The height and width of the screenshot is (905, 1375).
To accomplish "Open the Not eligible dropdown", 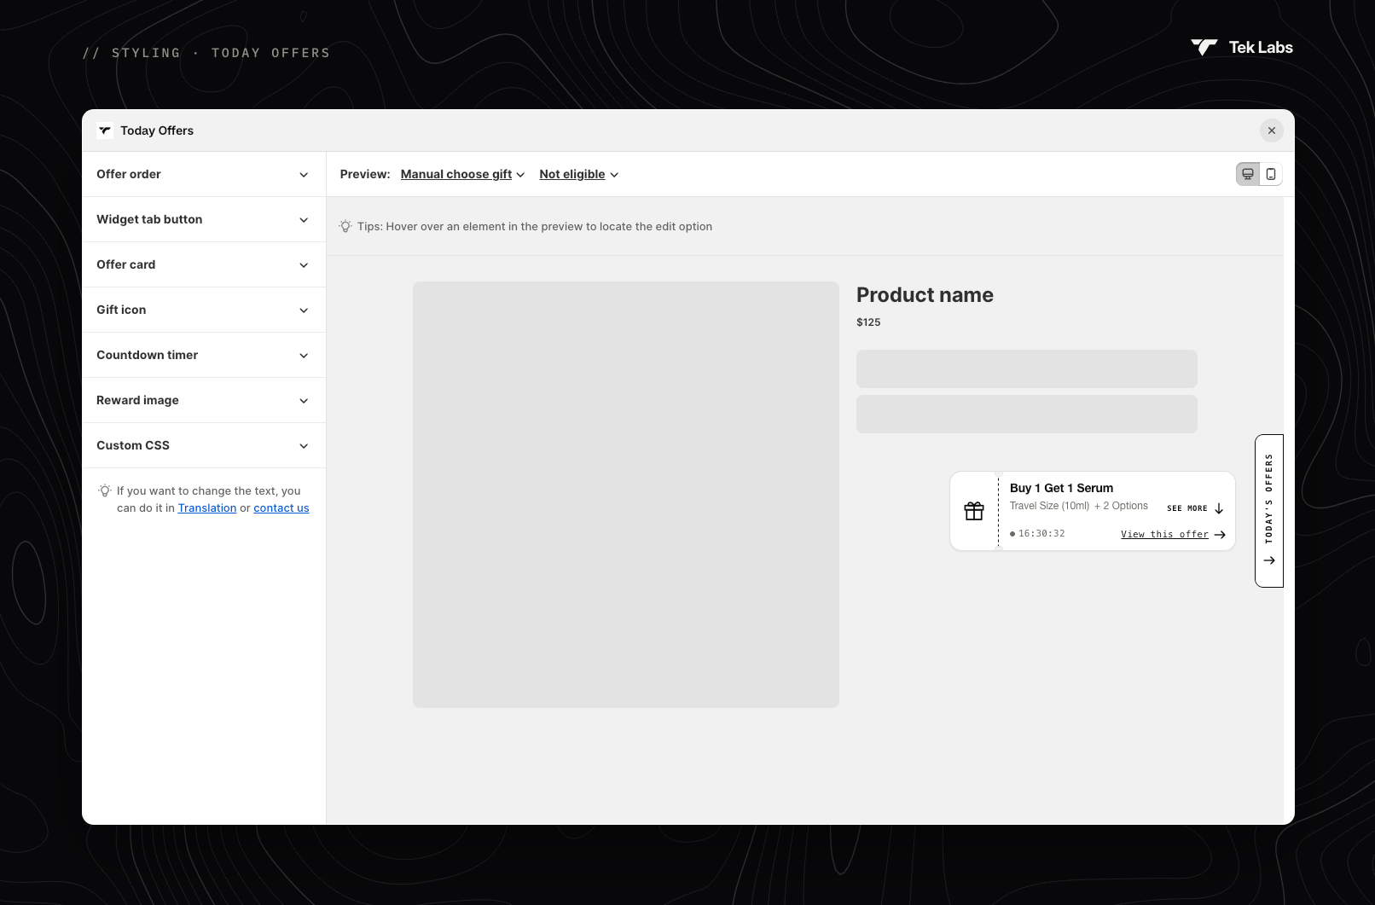I will (x=579, y=174).
